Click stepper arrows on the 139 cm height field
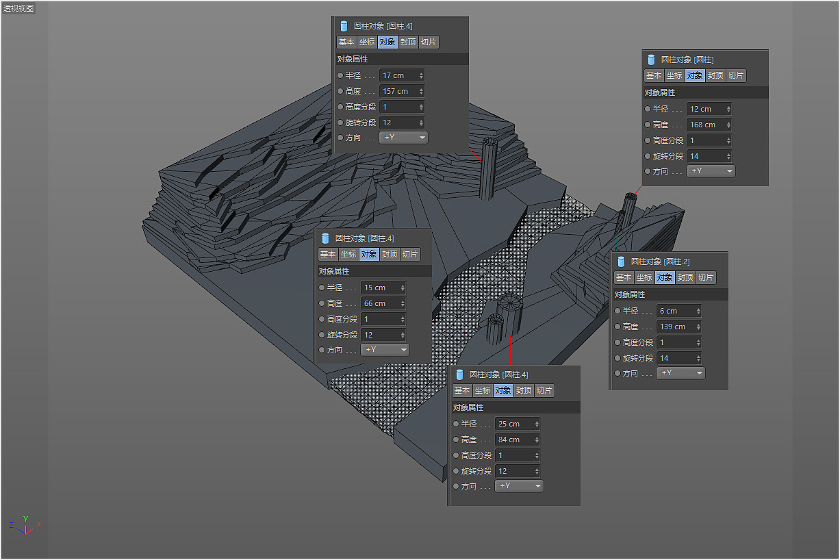Image resolution: width=840 pixels, height=560 pixels. [698, 327]
